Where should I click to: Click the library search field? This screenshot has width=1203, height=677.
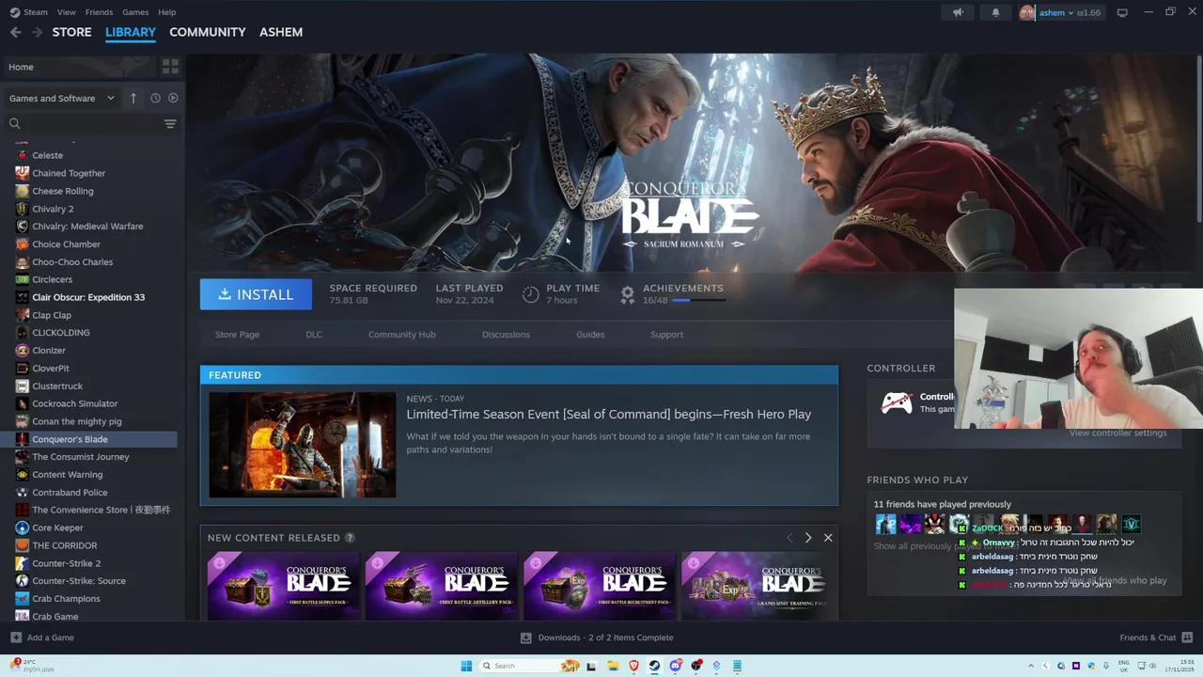click(85, 123)
